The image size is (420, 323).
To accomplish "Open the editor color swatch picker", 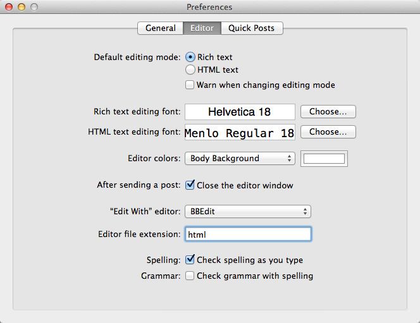I will click(x=324, y=159).
